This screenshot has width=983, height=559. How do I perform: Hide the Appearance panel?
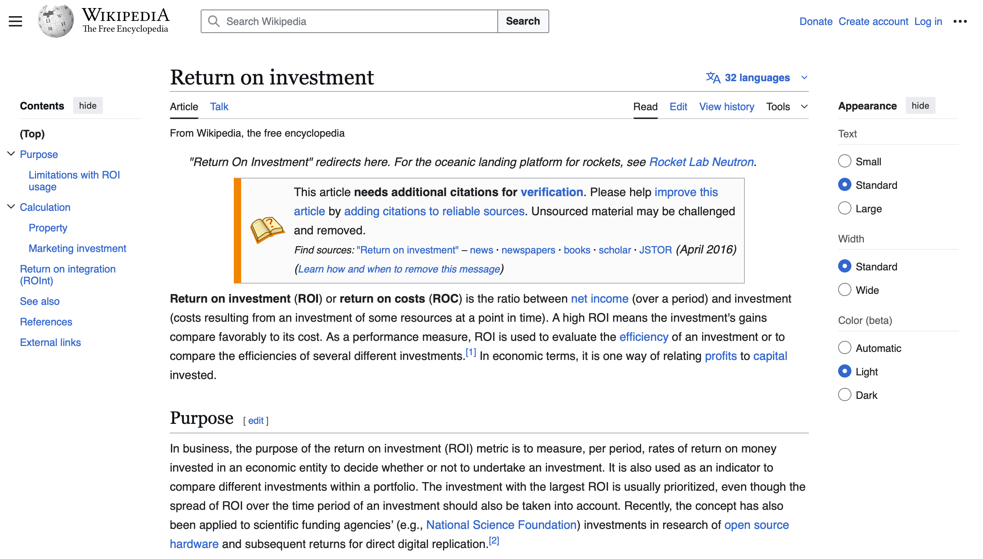[x=920, y=105]
